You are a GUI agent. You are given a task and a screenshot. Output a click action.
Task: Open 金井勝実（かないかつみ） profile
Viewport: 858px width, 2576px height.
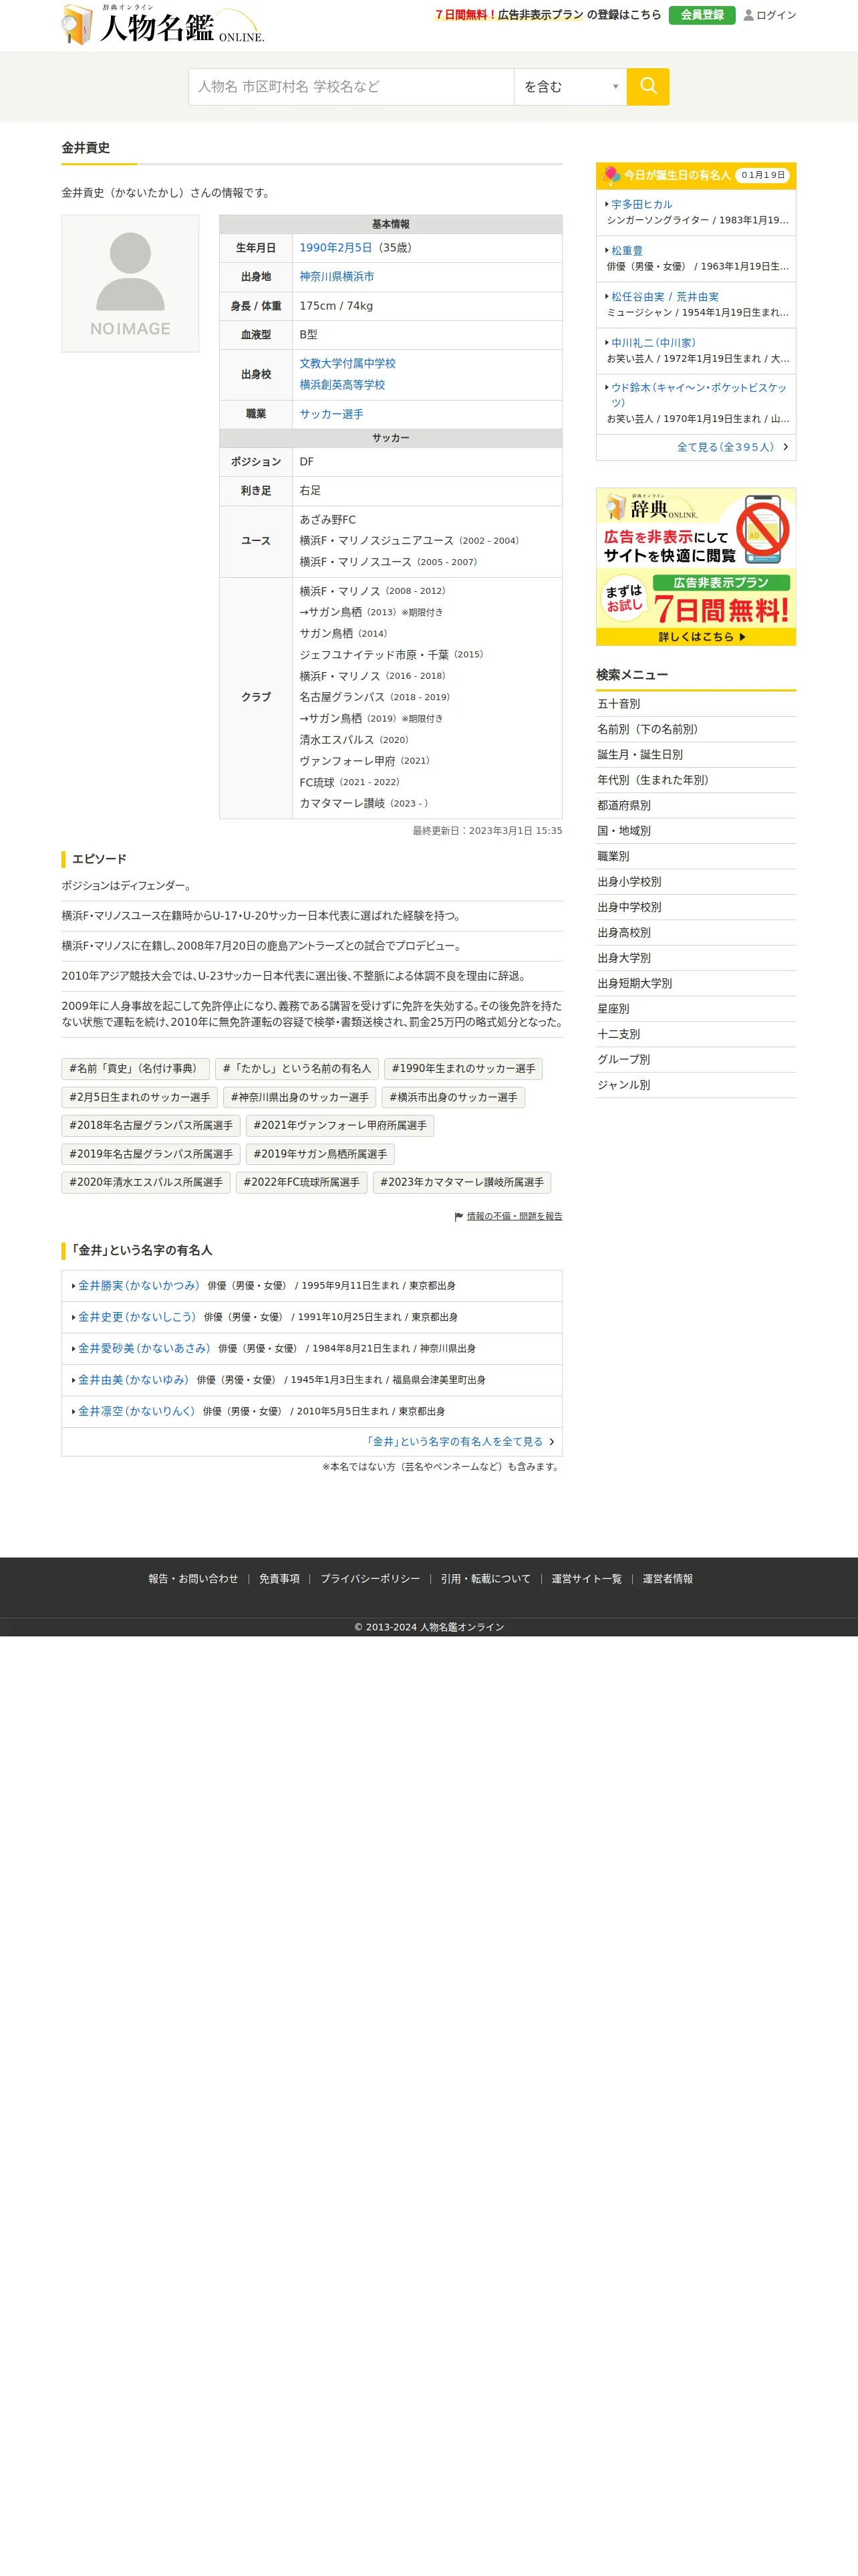139,1286
